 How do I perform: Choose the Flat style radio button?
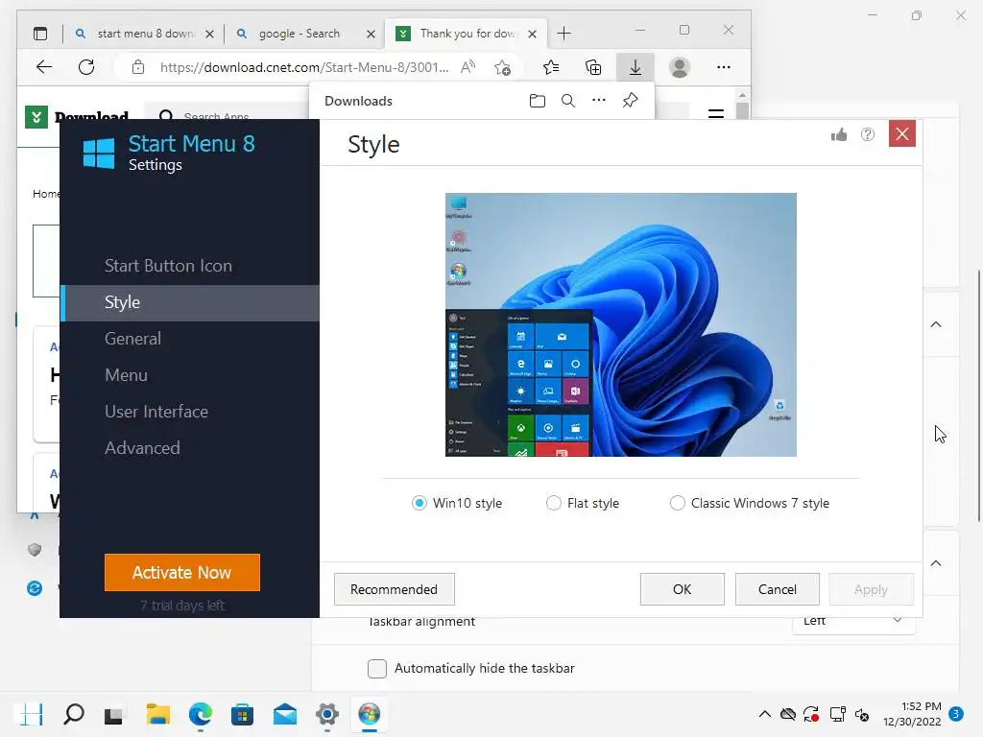coord(554,503)
